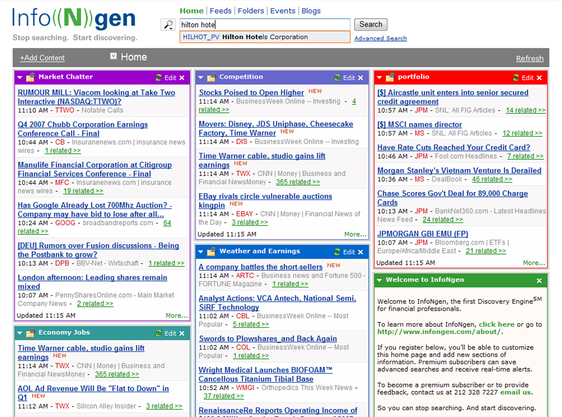The image size is (562, 417).
Task: Close the Competition panel
Action: click(361, 78)
